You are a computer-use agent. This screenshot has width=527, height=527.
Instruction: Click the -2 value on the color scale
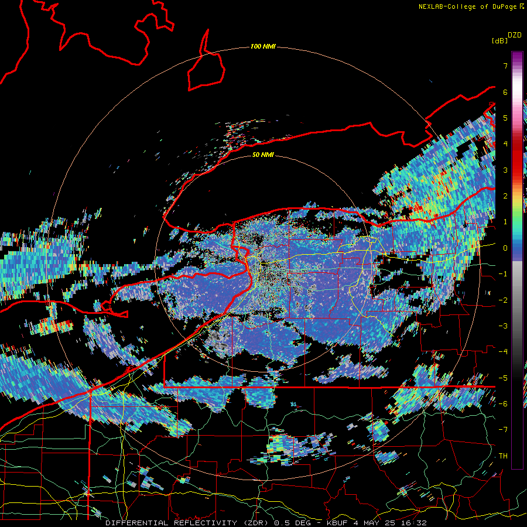503,300
